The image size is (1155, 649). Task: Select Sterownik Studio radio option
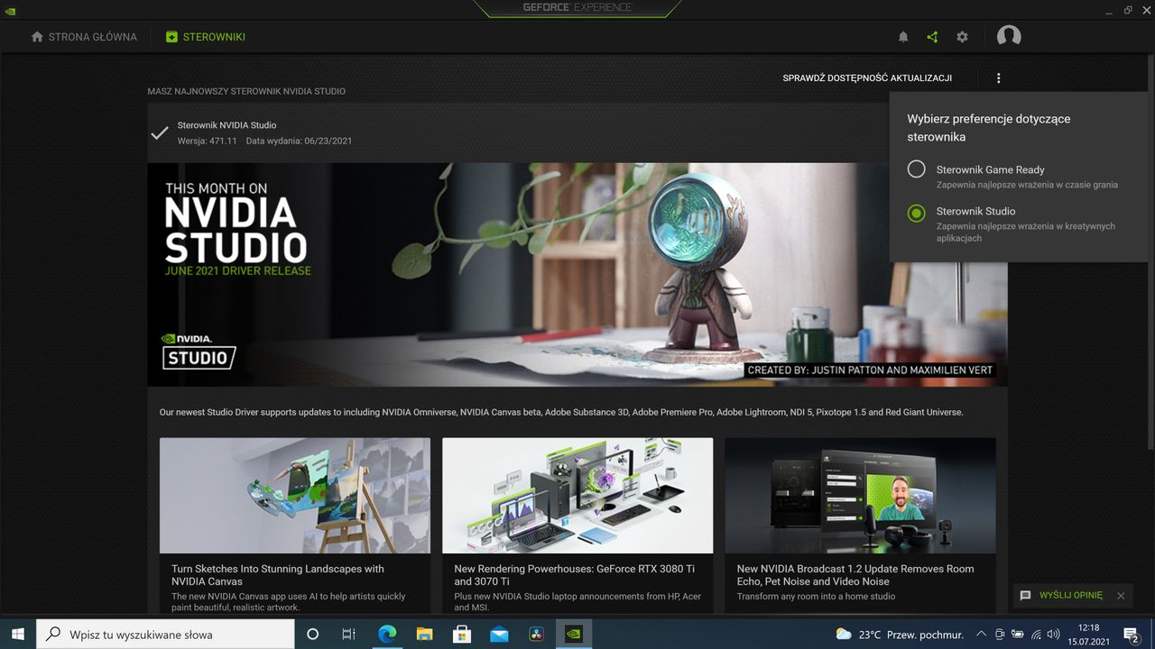[x=916, y=214]
